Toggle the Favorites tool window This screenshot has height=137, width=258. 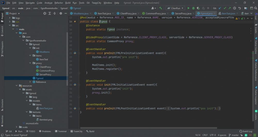click(2, 121)
